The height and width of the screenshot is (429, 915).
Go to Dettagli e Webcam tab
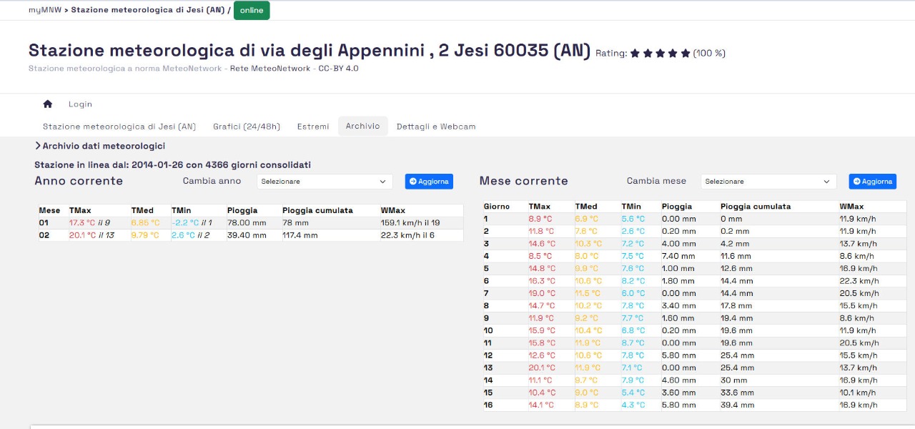(x=436, y=127)
